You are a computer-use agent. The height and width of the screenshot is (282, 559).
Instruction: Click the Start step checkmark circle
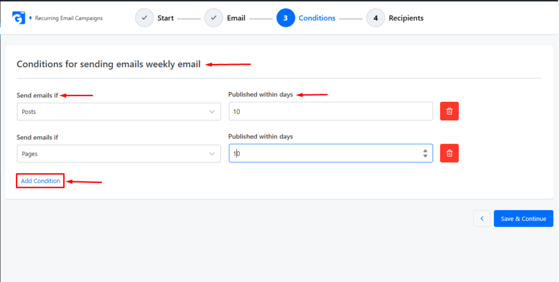point(144,18)
